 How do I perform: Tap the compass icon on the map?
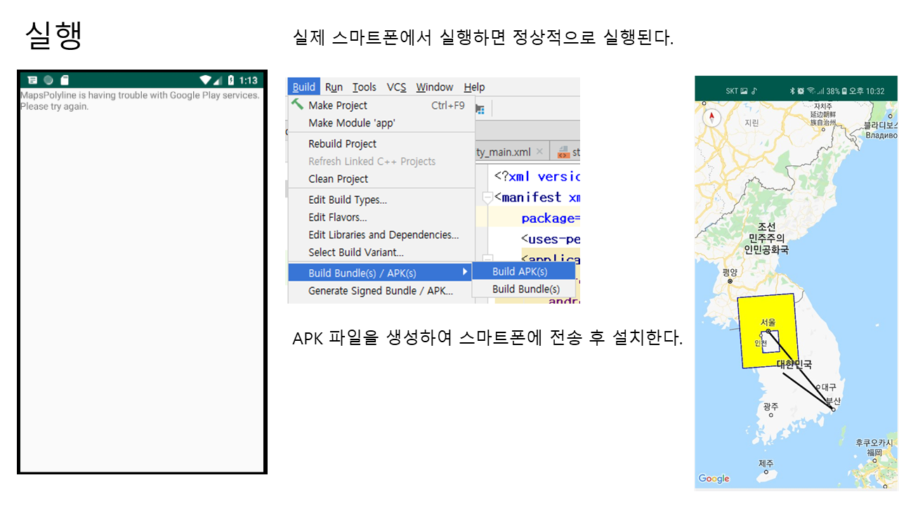711,117
